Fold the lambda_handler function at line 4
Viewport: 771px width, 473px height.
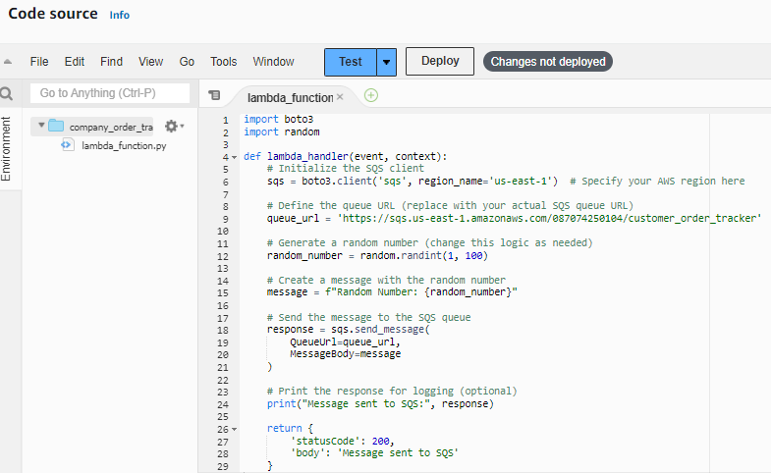pos(235,157)
